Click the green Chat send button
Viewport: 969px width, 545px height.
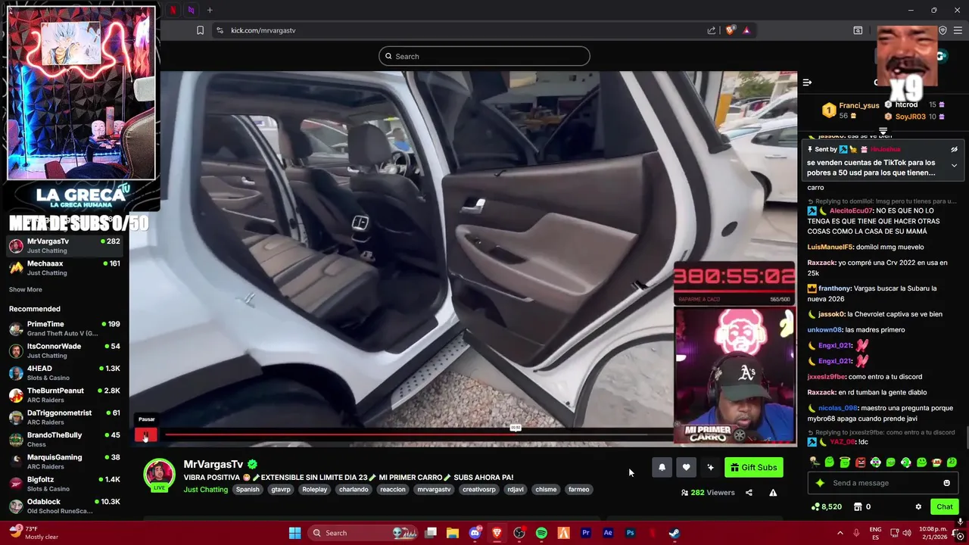click(x=945, y=506)
